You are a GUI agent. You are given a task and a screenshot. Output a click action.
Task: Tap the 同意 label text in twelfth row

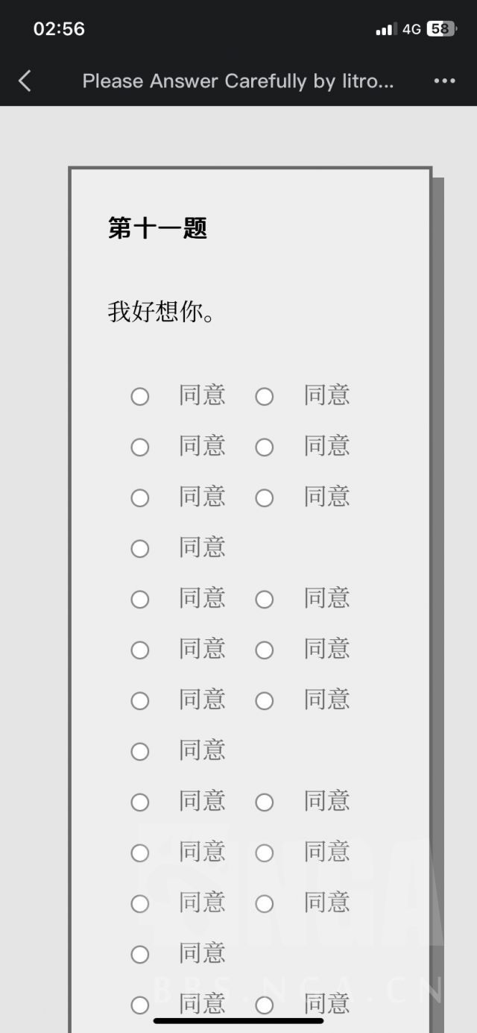[x=202, y=953]
